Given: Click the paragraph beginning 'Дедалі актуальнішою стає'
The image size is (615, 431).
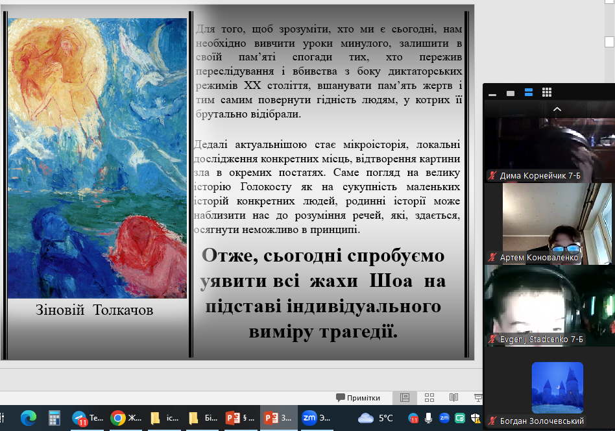Looking at the screenshot, I should (x=327, y=187).
